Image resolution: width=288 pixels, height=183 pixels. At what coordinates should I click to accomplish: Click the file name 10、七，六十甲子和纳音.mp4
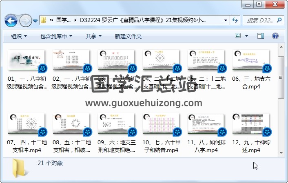pyautogui.click(x=161, y=146)
